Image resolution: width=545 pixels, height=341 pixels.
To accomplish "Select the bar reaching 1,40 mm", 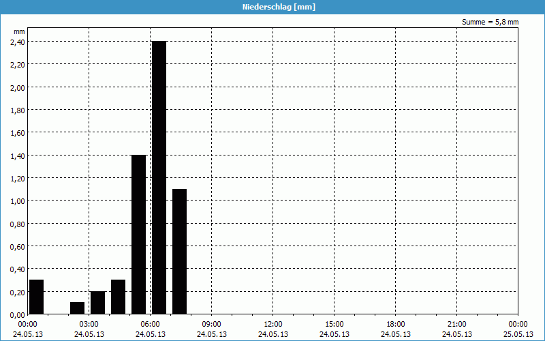I will pos(138,234).
